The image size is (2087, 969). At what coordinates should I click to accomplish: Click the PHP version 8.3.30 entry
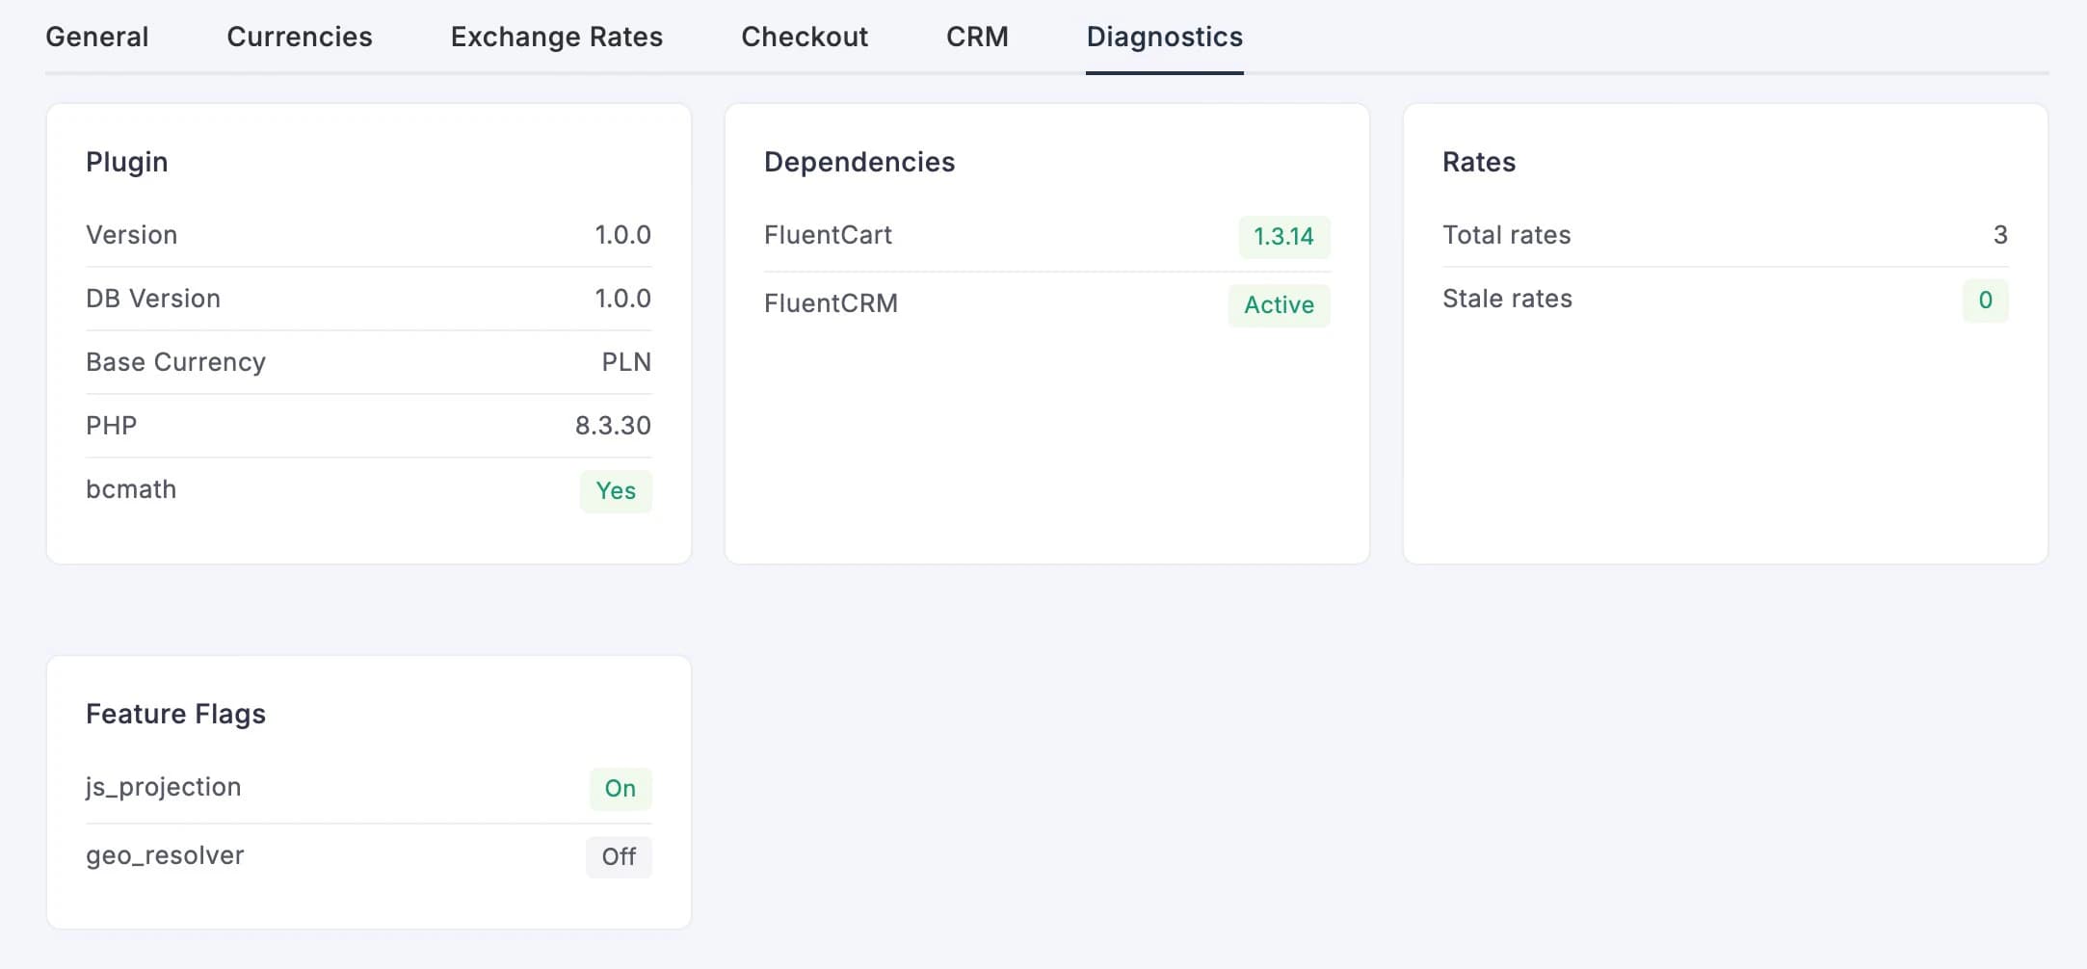[x=613, y=425]
